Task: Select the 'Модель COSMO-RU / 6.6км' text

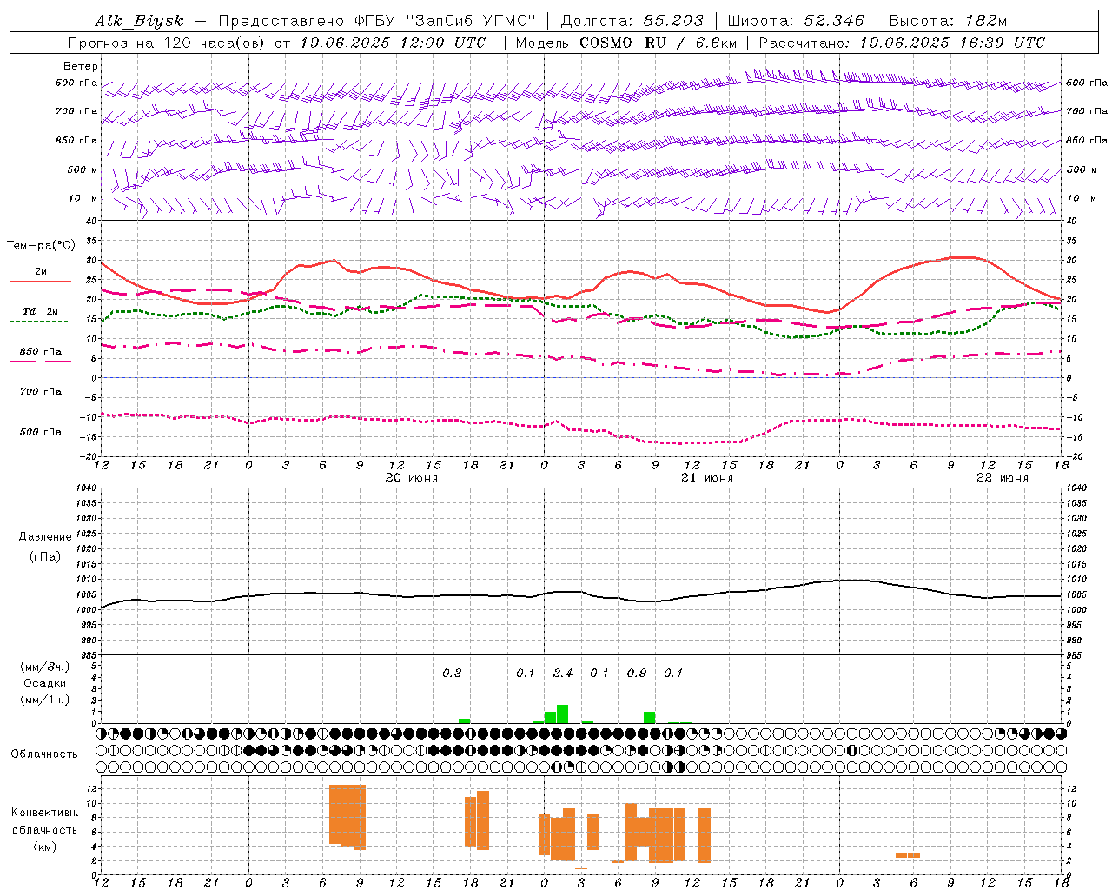Action: click(625, 43)
